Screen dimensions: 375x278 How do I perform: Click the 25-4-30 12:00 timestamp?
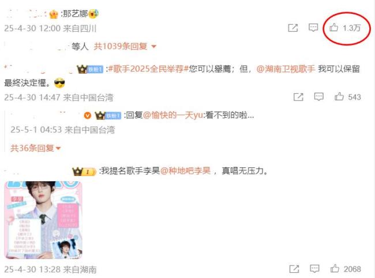tap(32, 28)
